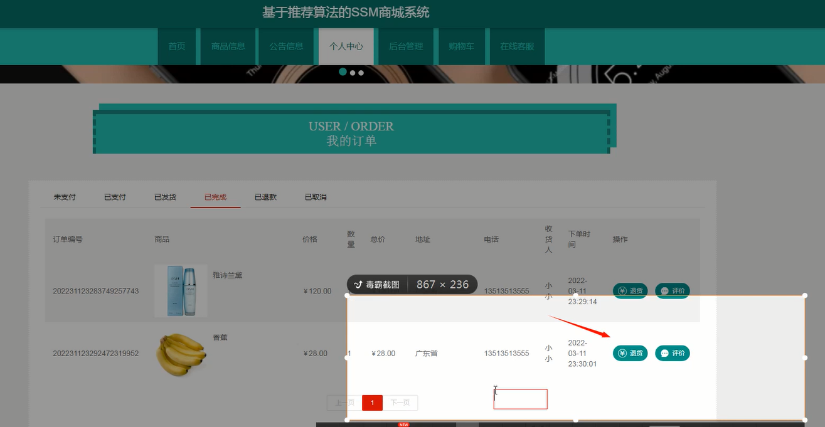The width and height of the screenshot is (825, 427).
Task: Click 退货 for the 雅诗兰黛 order
Action: coord(630,291)
